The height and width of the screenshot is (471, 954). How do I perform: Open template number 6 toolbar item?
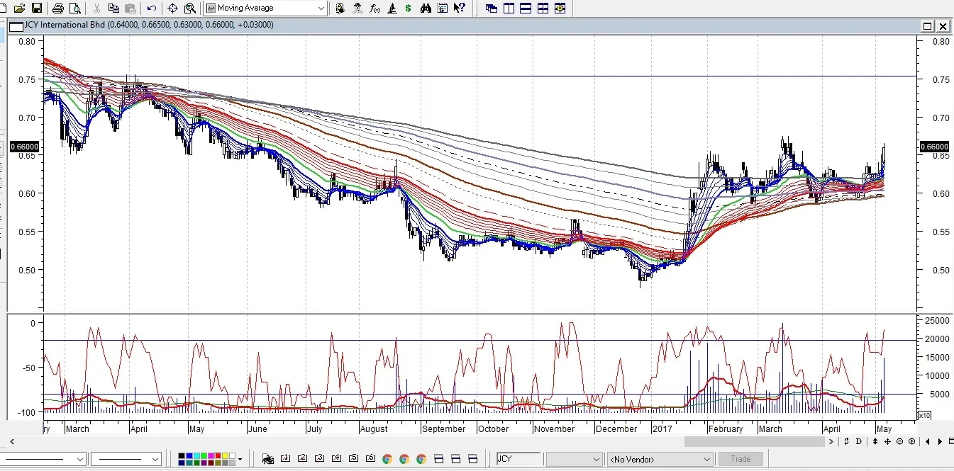(x=370, y=459)
